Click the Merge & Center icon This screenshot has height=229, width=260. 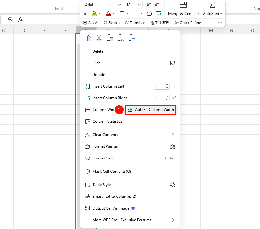(x=183, y=5)
